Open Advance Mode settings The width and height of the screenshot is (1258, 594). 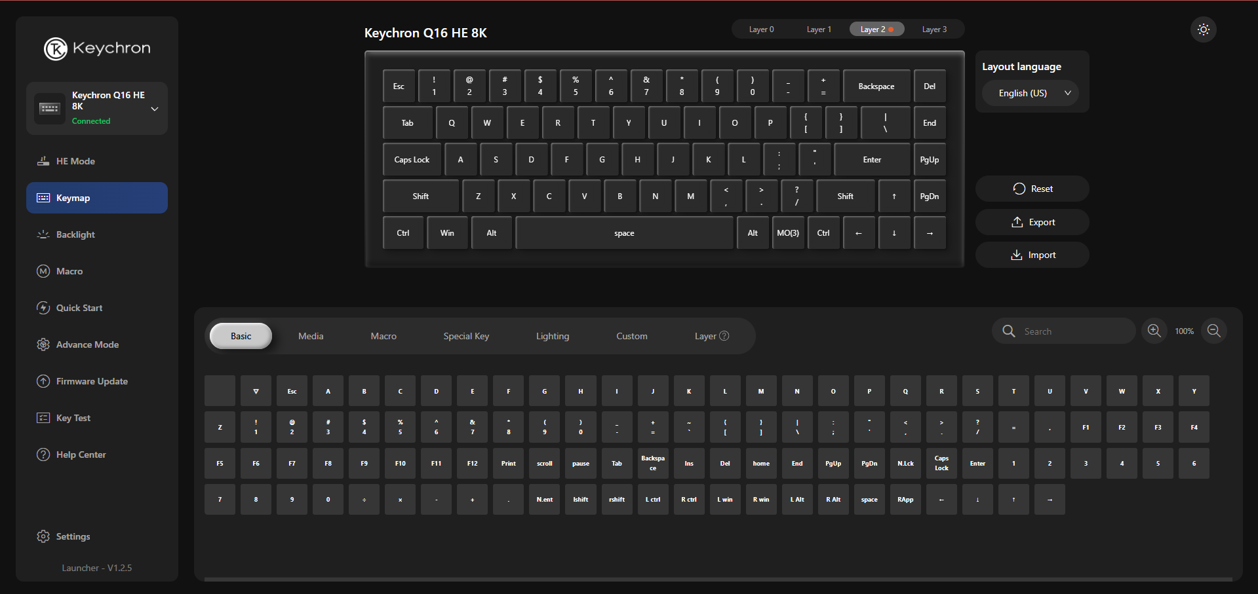(x=87, y=344)
